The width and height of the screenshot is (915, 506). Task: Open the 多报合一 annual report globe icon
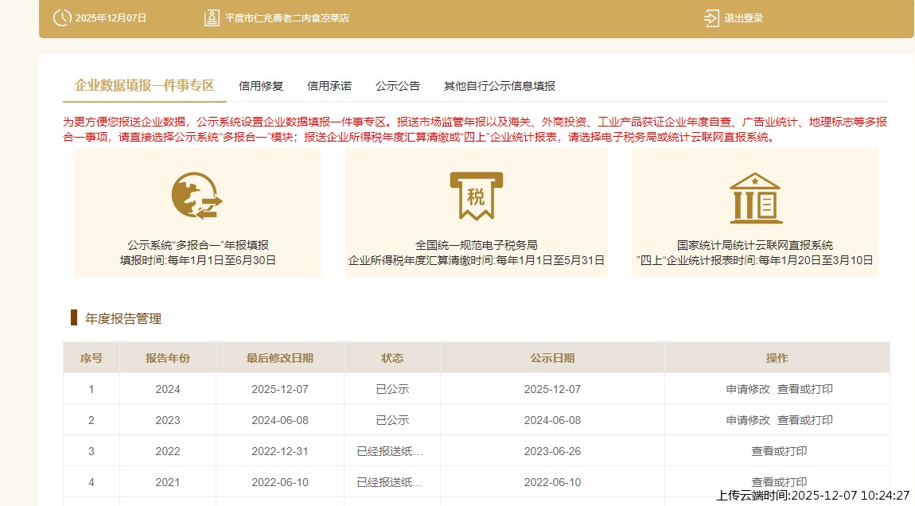pos(197,197)
